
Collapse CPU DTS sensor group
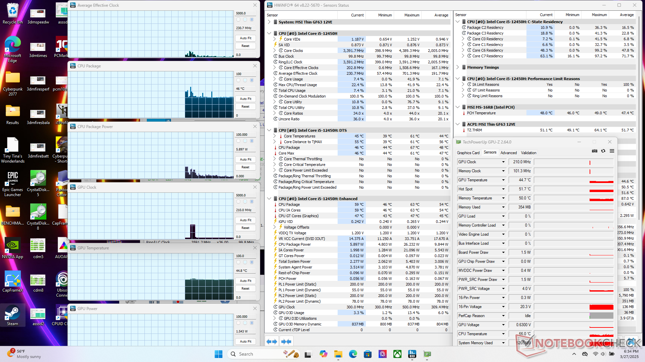[269, 130]
